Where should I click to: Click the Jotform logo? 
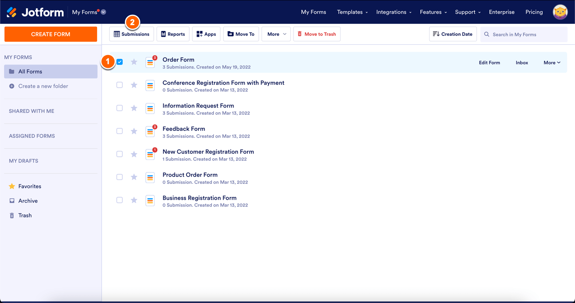pyautogui.click(x=35, y=12)
